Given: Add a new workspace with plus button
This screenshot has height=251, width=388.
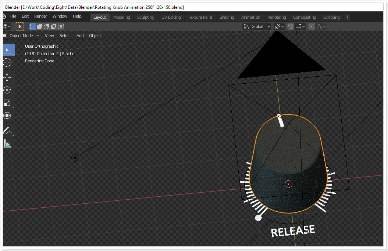Looking at the screenshot, I should (347, 17).
